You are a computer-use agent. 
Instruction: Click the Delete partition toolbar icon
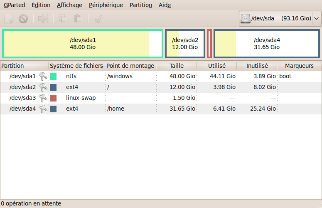23,19
